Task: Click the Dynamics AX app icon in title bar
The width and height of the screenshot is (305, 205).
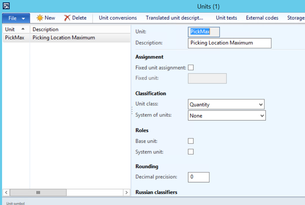Action: pos(6,6)
